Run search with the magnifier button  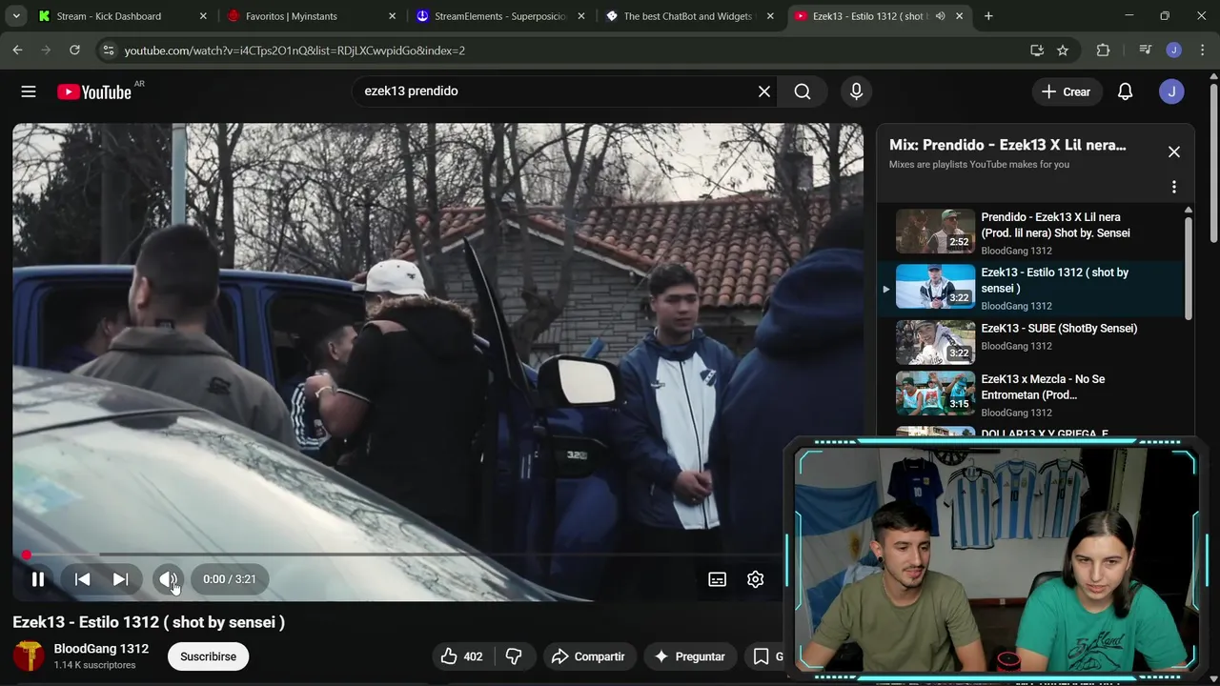click(x=803, y=91)
